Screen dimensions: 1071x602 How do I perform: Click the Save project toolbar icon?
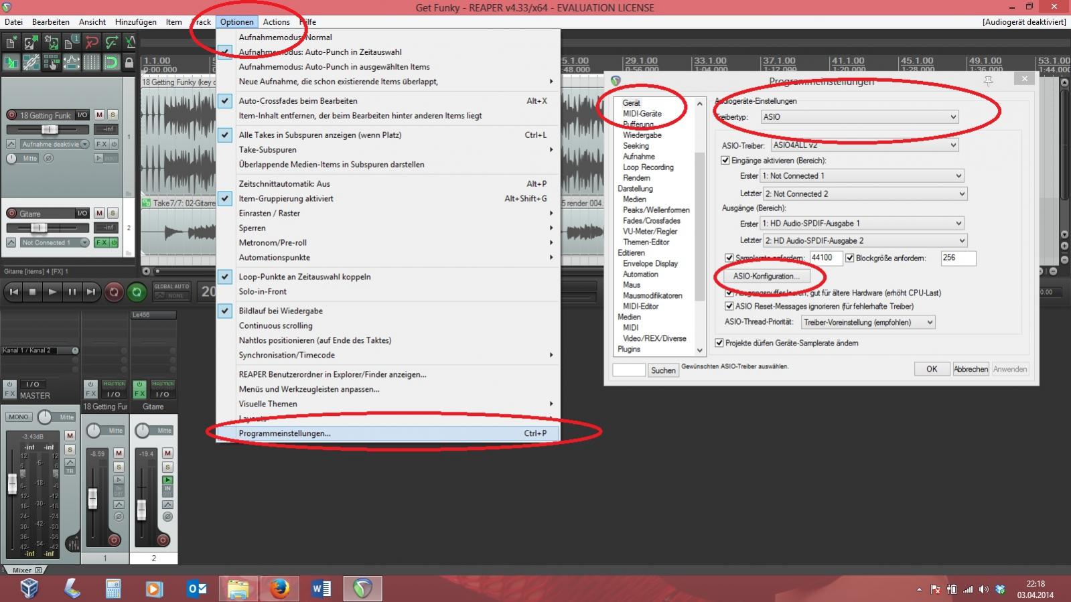point(52,42)
